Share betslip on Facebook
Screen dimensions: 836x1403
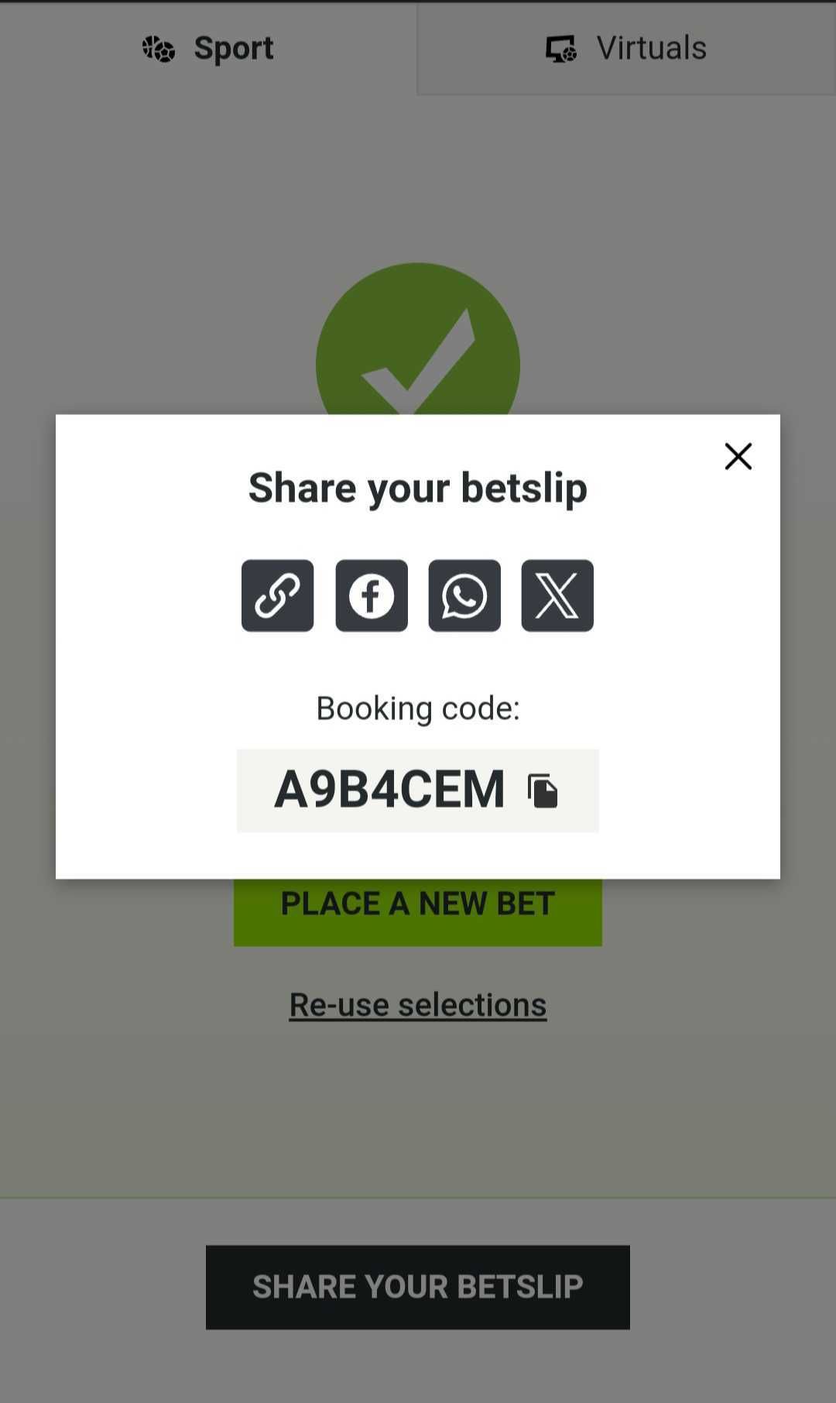(371, 595)
